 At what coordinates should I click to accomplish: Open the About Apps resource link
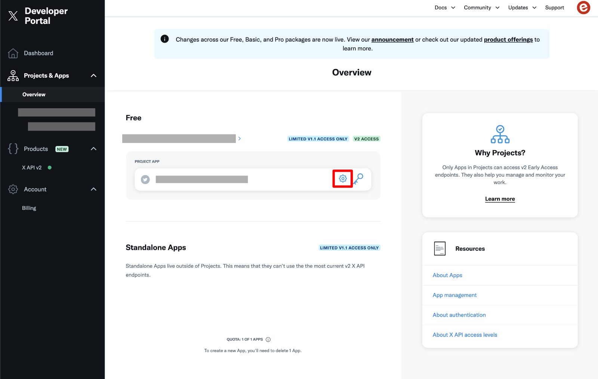(447, 275)
